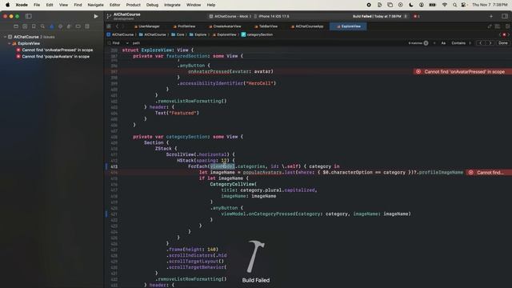
Task: Click the Wi-Fi status icon
Action: coord(445,5)
